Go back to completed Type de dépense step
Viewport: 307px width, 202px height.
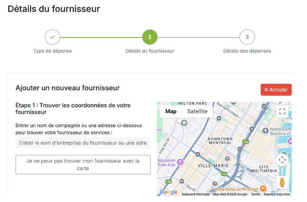tap(52, 37)
